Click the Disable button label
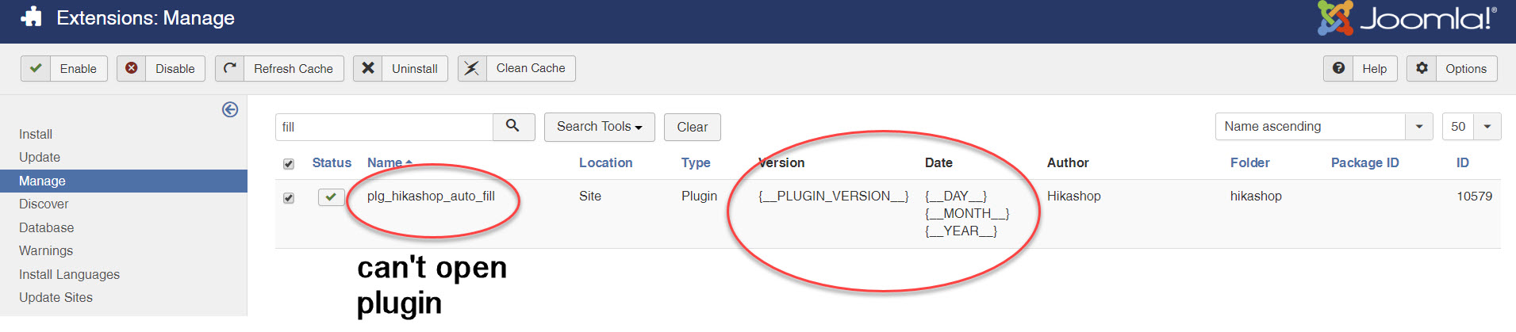Viewport: 1516px width, 332px height. click(175, 69)
